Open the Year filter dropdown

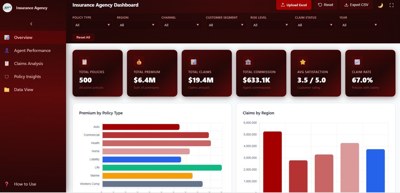[359, 25]
